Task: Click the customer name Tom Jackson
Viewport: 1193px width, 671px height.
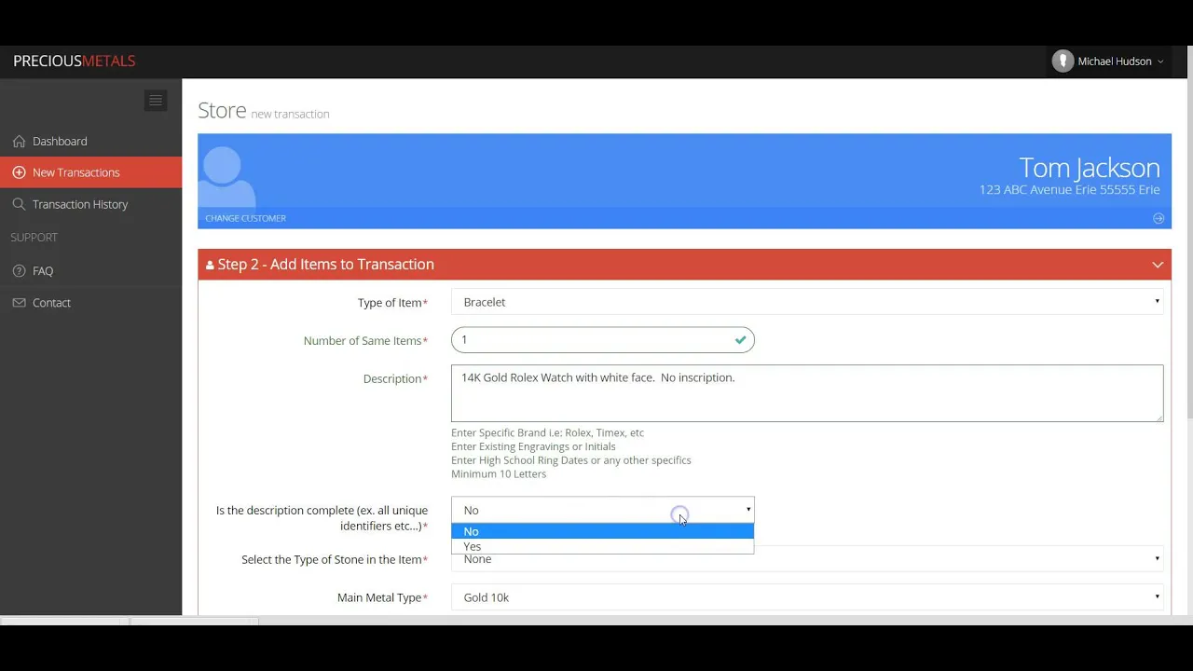Action: tap(1090, 168)
